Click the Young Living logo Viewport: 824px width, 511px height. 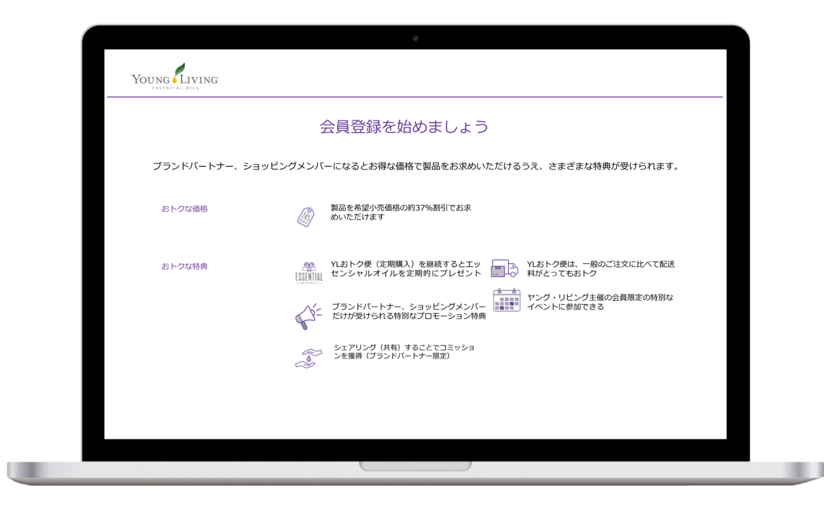pyautogui.click(x=175, y=76)
